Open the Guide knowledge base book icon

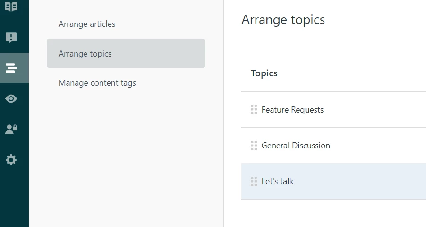click(11, 7)
